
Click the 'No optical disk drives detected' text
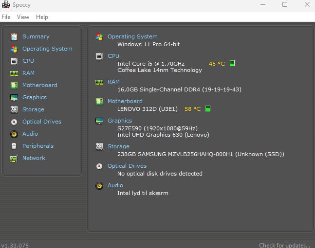[x=160, y=174]
